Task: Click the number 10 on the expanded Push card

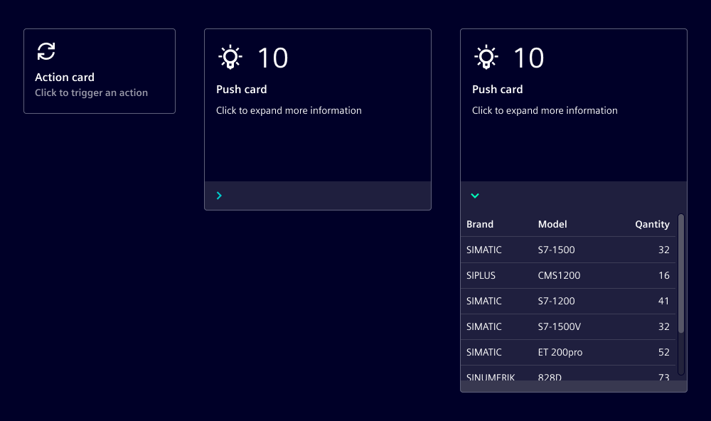Action: (528, 58)
